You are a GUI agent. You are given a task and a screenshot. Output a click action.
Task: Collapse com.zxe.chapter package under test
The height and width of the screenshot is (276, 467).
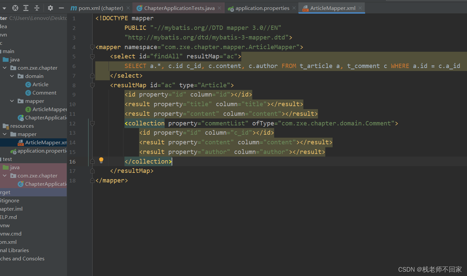click(5, 176)
